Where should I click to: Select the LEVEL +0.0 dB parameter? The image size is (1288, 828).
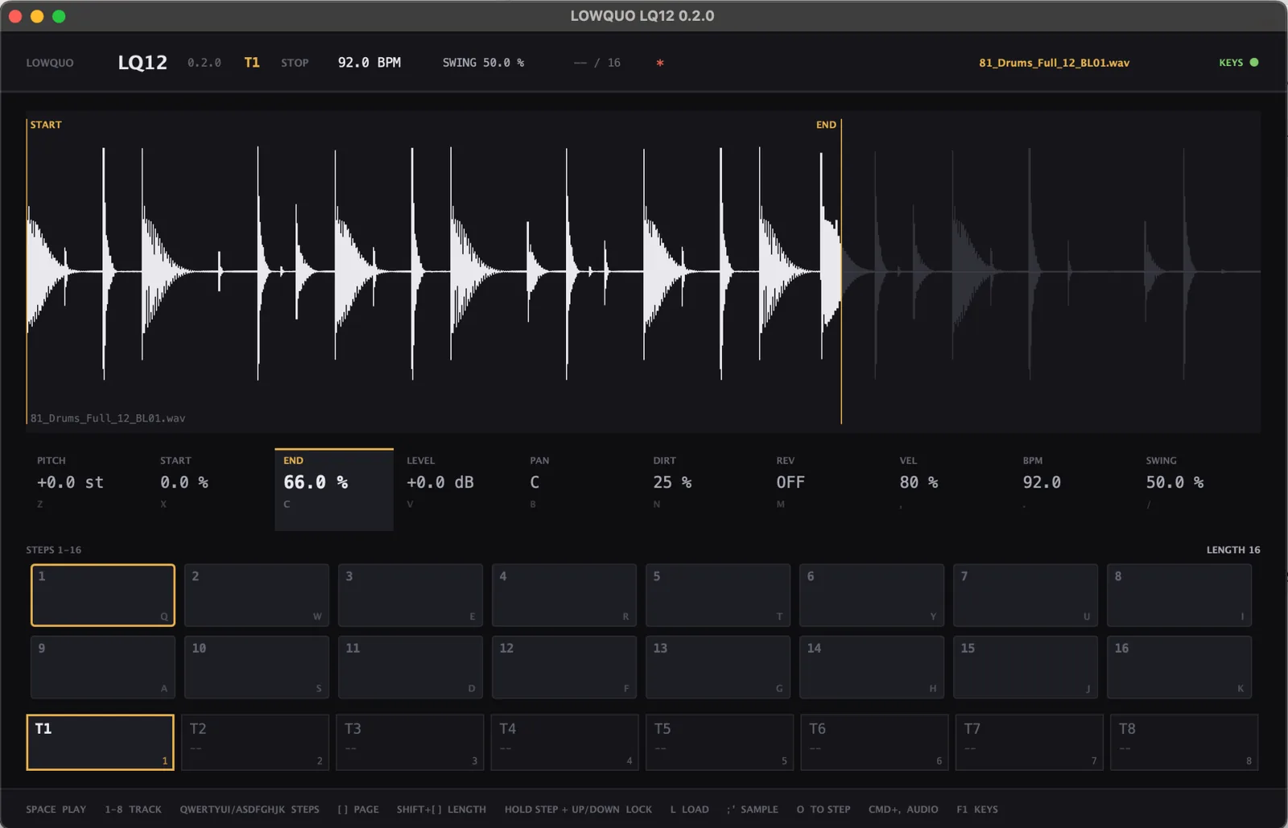(x=457, y=489)
